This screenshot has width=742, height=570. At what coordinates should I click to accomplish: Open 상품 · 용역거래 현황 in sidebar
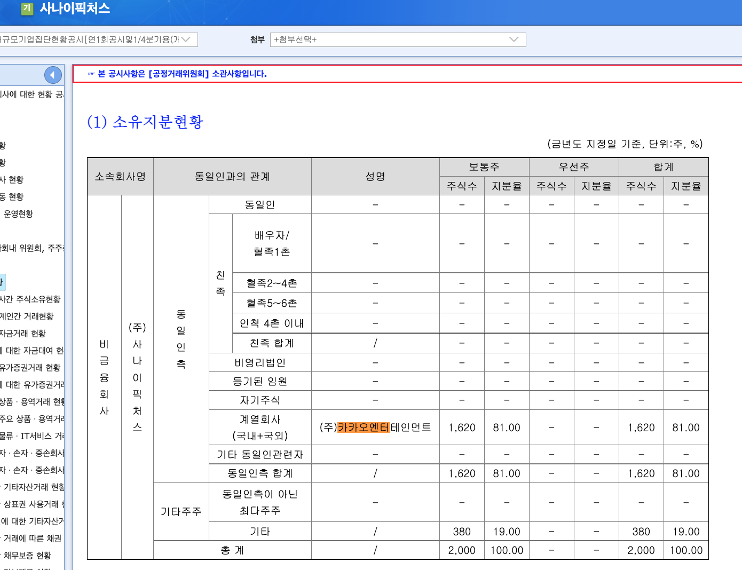[x=32, y=402]
